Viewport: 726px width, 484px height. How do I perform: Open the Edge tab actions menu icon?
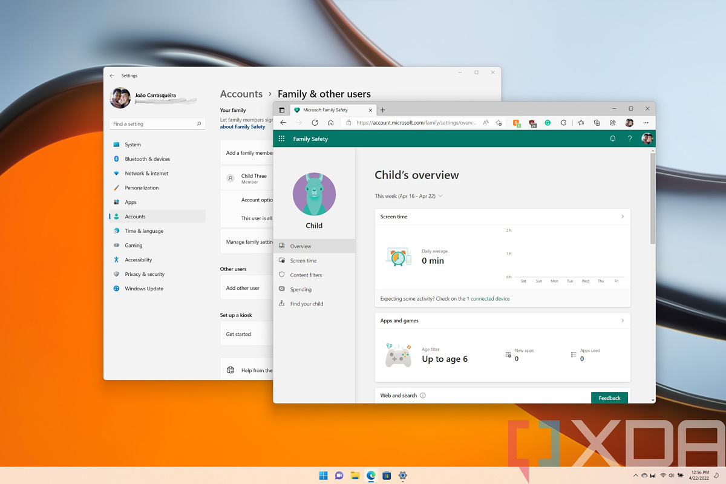(282, 110)
